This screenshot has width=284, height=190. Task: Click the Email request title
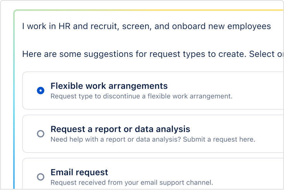pos(79,172)
